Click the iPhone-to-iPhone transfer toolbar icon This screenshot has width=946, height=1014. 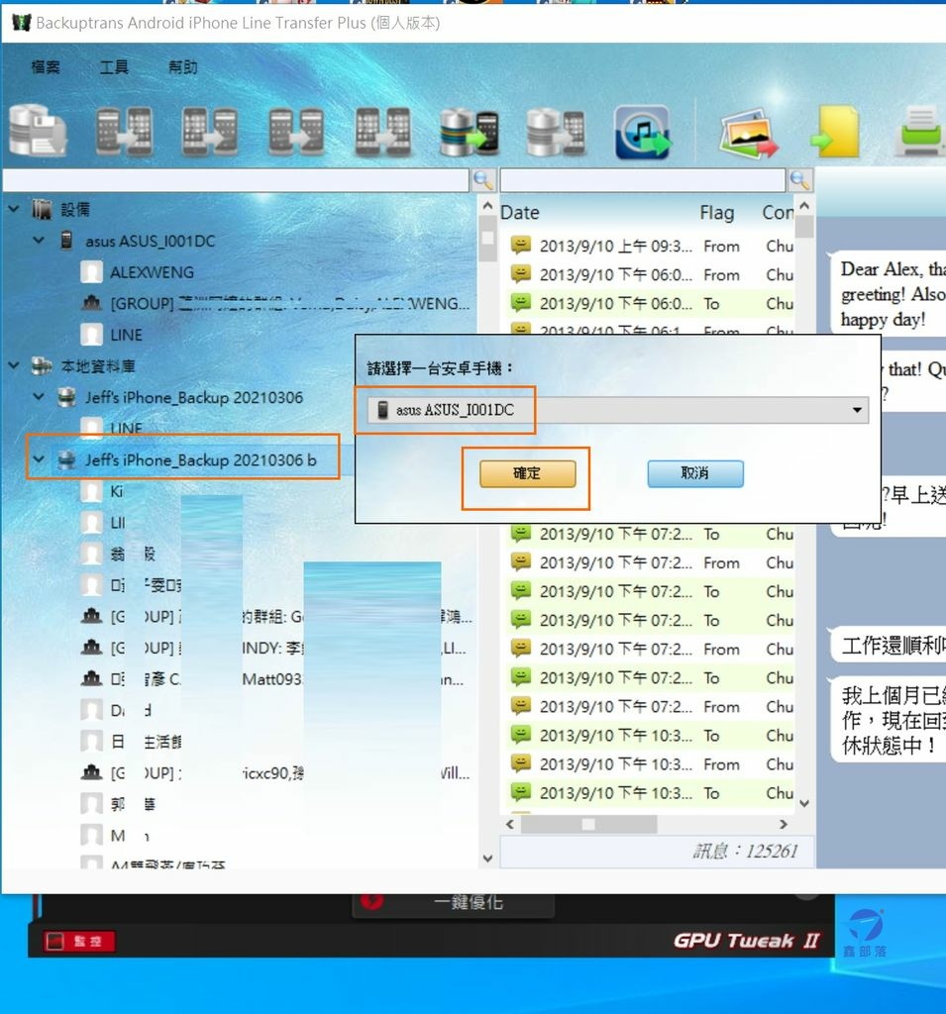pyautogui.click(x=382, y=132)
